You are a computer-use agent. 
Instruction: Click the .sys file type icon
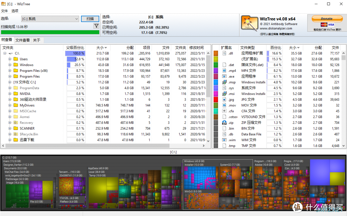pos(224,88)
